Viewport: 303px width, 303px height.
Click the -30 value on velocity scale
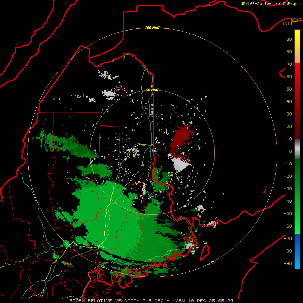[x=288, y=189]
